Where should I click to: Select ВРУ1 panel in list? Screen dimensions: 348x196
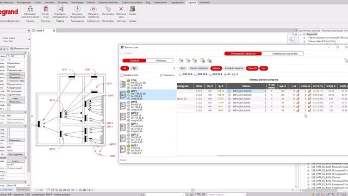click(x=147, y=95)
